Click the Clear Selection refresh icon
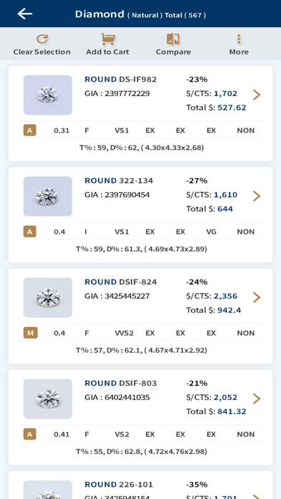This screenshot has width=281, height=499. click(42, 39)
